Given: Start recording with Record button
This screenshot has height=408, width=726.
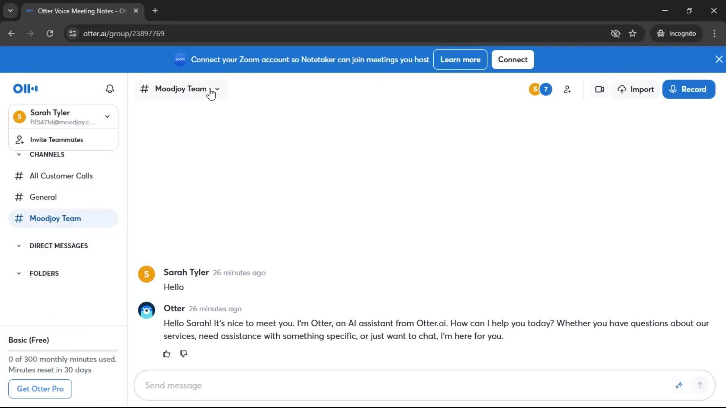Looking at the screenshot, I should click(x=689, y=90).
